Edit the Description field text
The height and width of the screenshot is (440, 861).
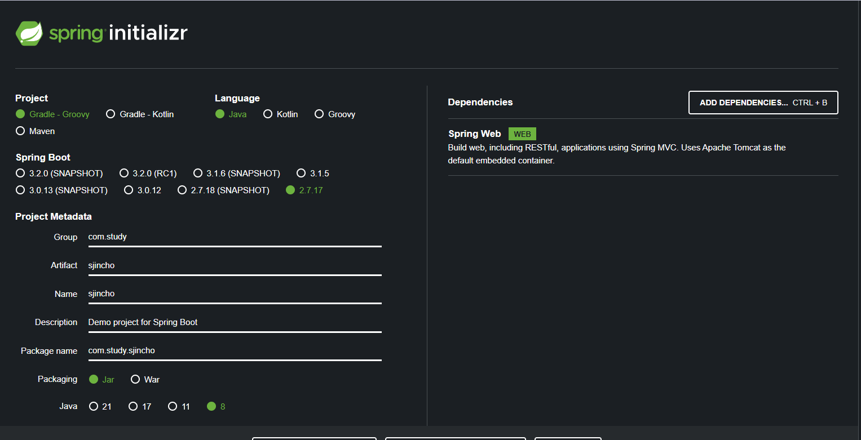click(235, 322)
